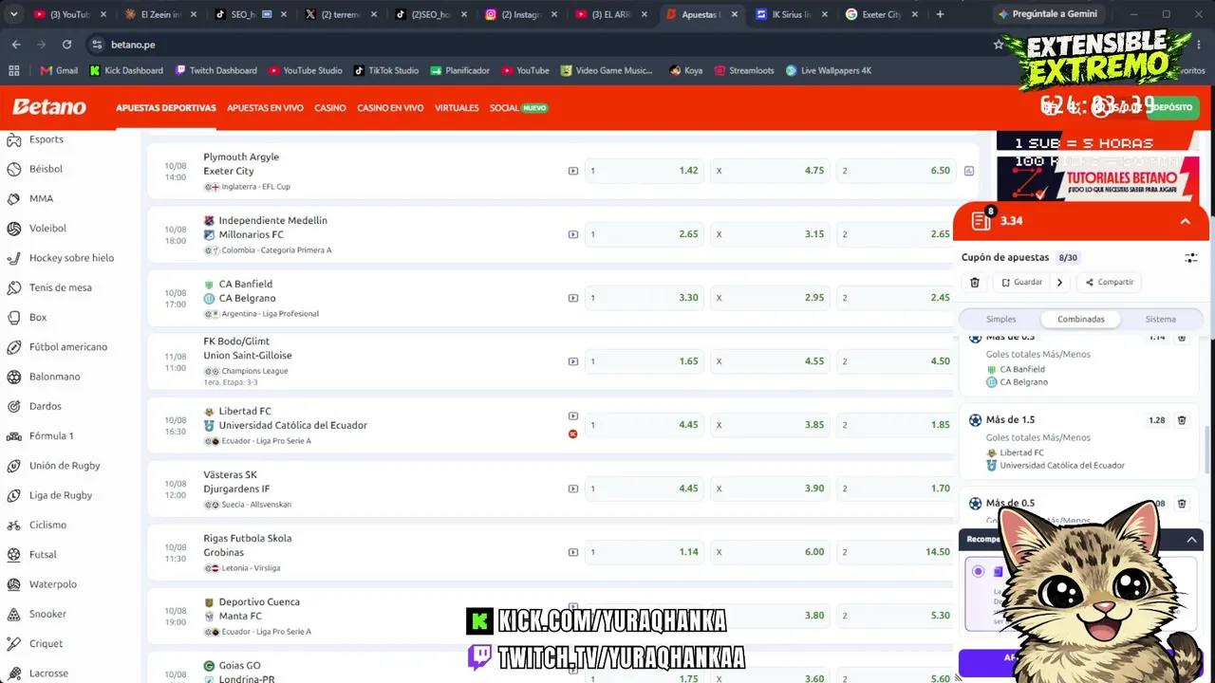Open the Twitch Dashboard bookmark

pos(215,70)
